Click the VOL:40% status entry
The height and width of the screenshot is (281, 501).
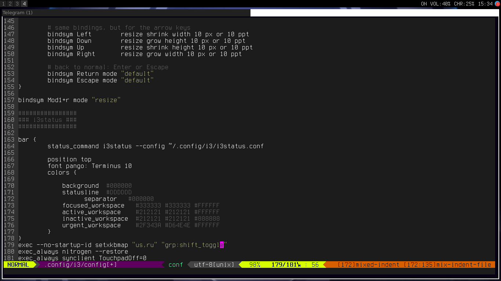pos(440,4)
